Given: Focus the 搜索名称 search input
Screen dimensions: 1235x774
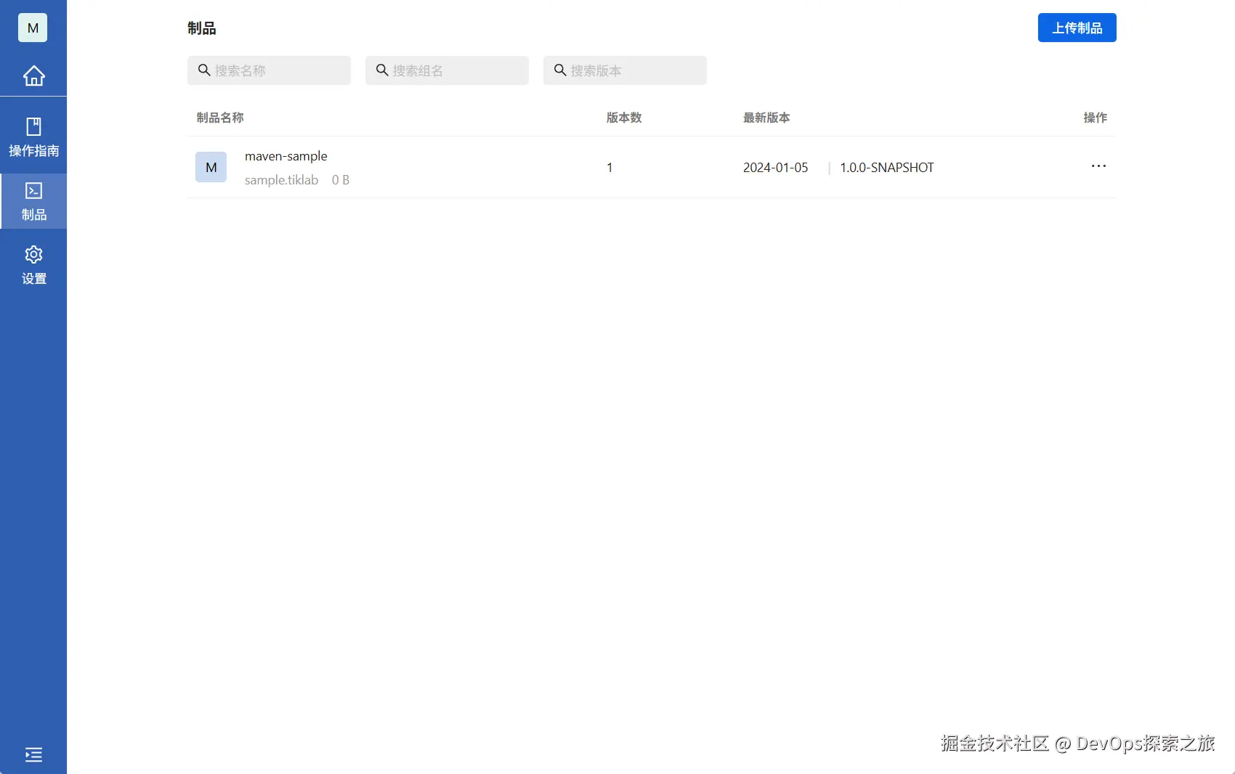Looking at the screenshot, I should pos(269,70).
